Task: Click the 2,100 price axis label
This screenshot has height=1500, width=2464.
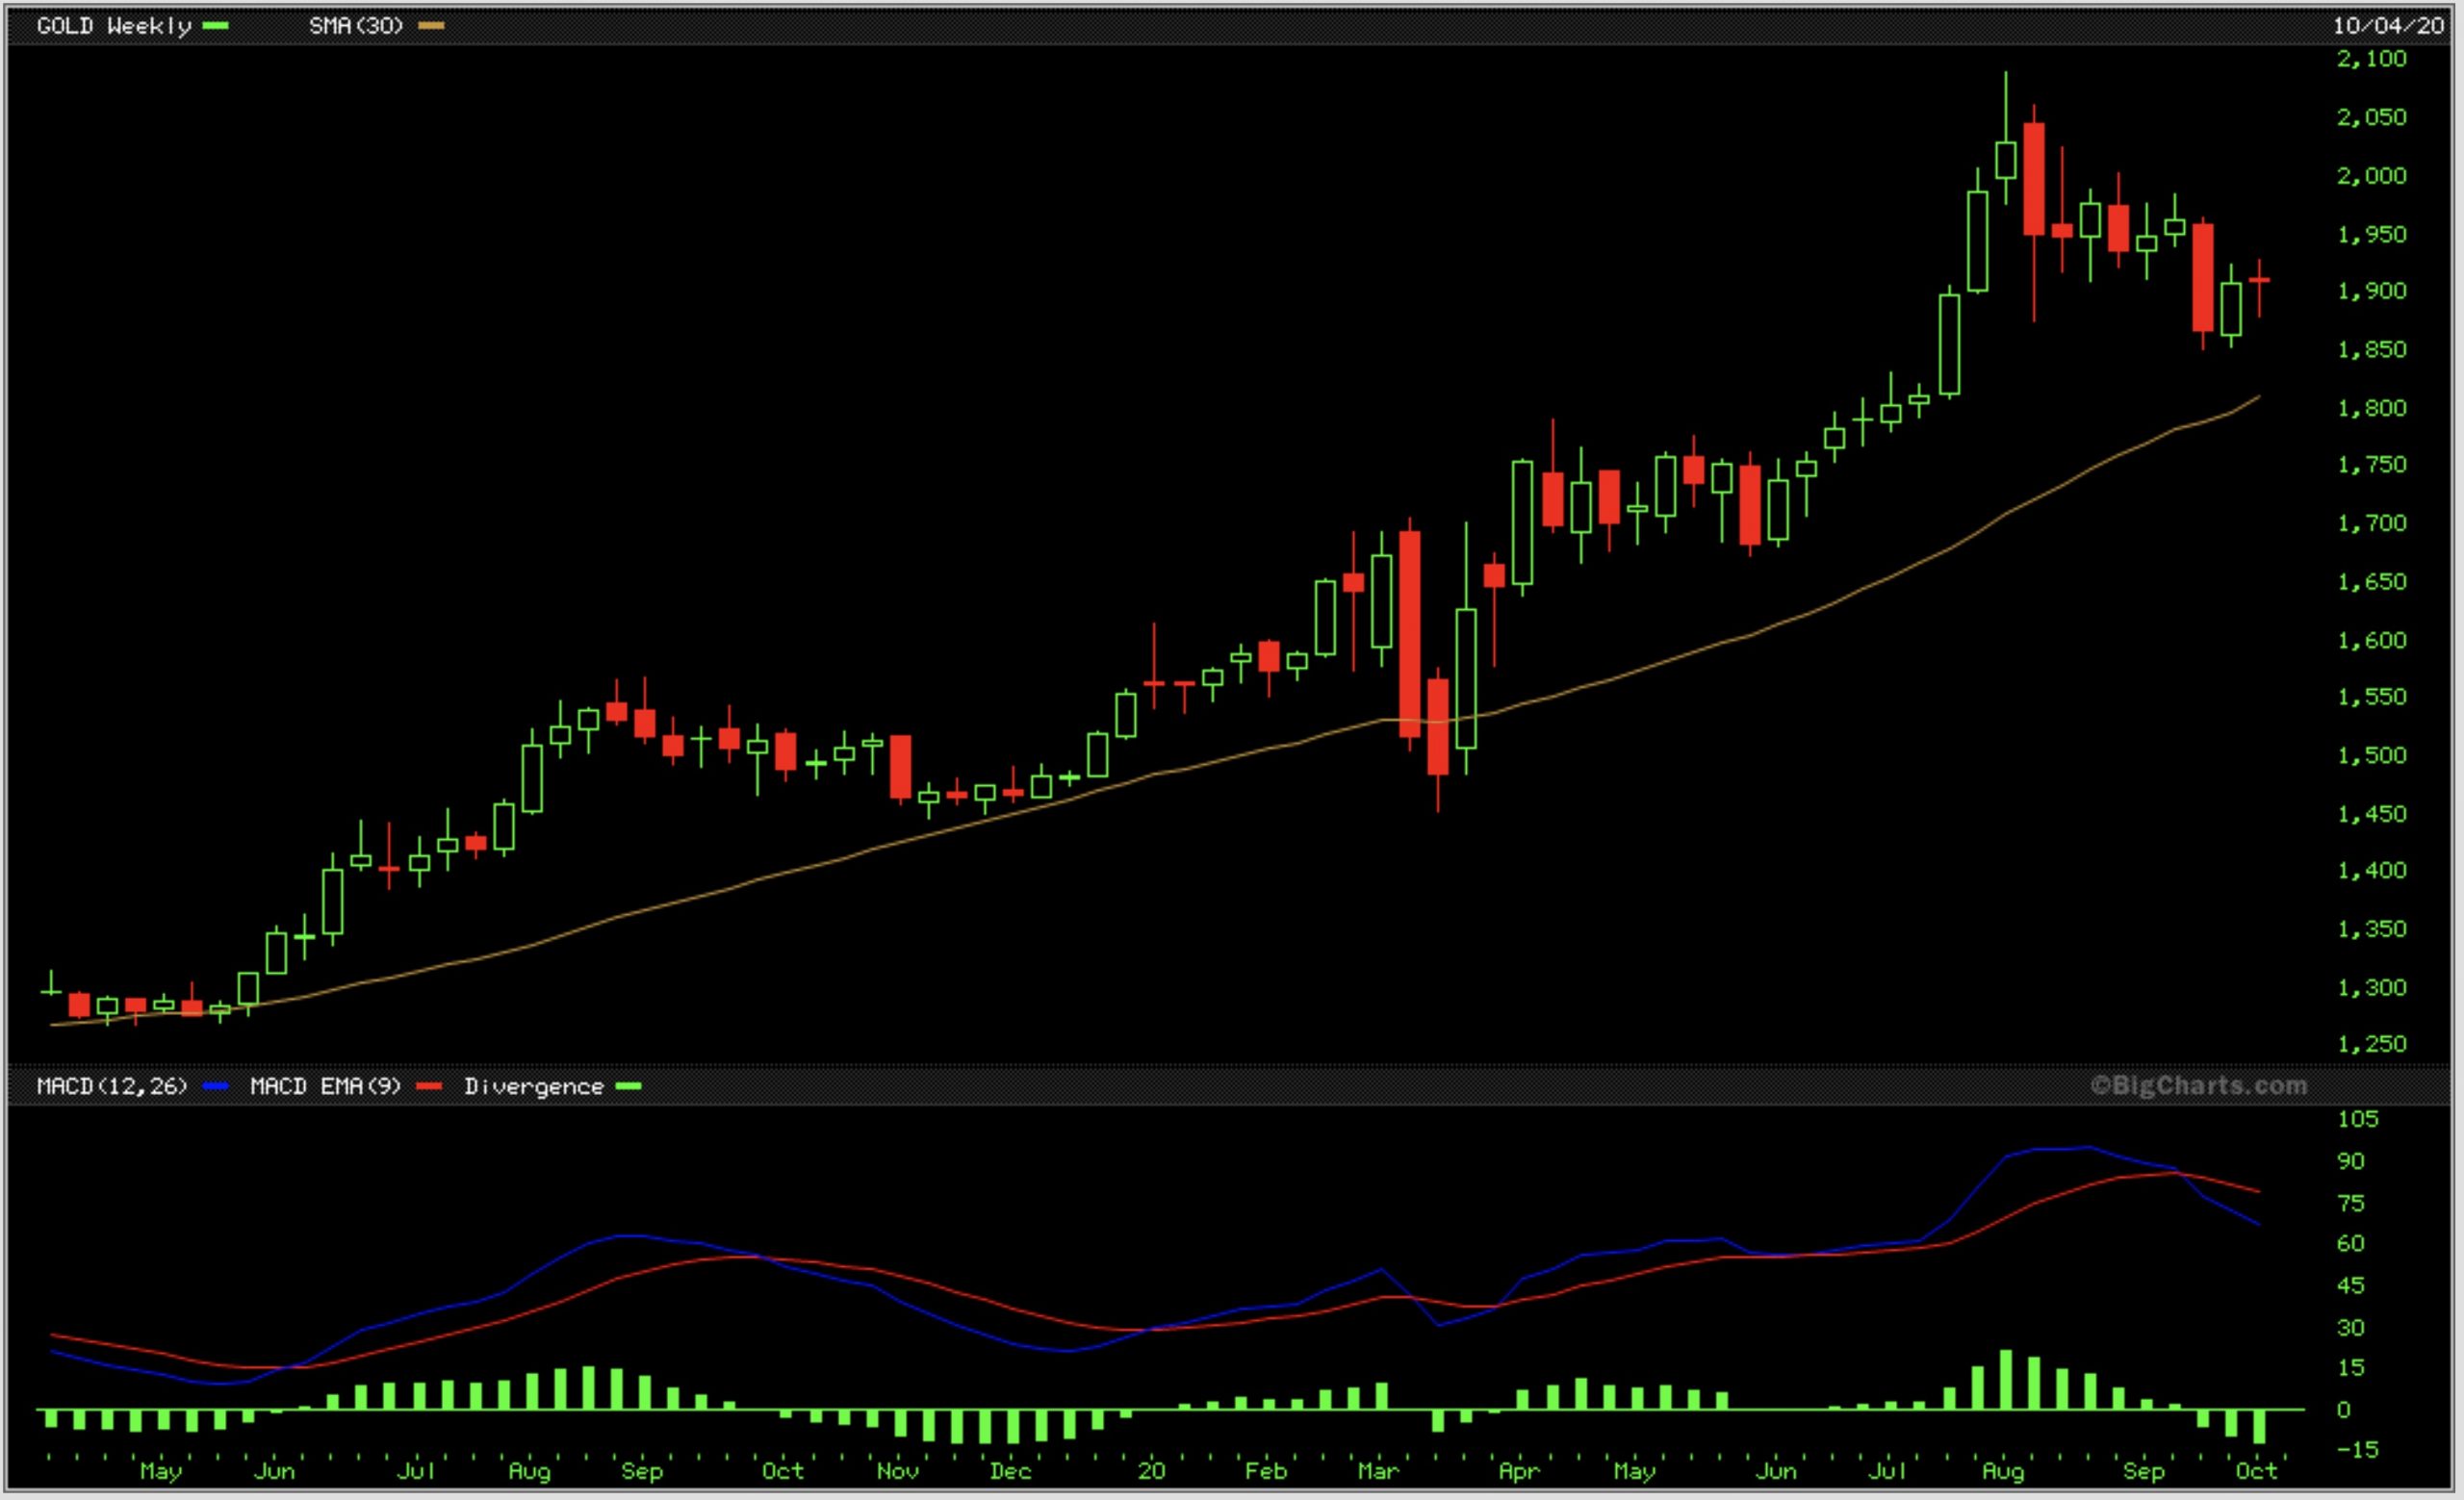Action: [2371, 59]
